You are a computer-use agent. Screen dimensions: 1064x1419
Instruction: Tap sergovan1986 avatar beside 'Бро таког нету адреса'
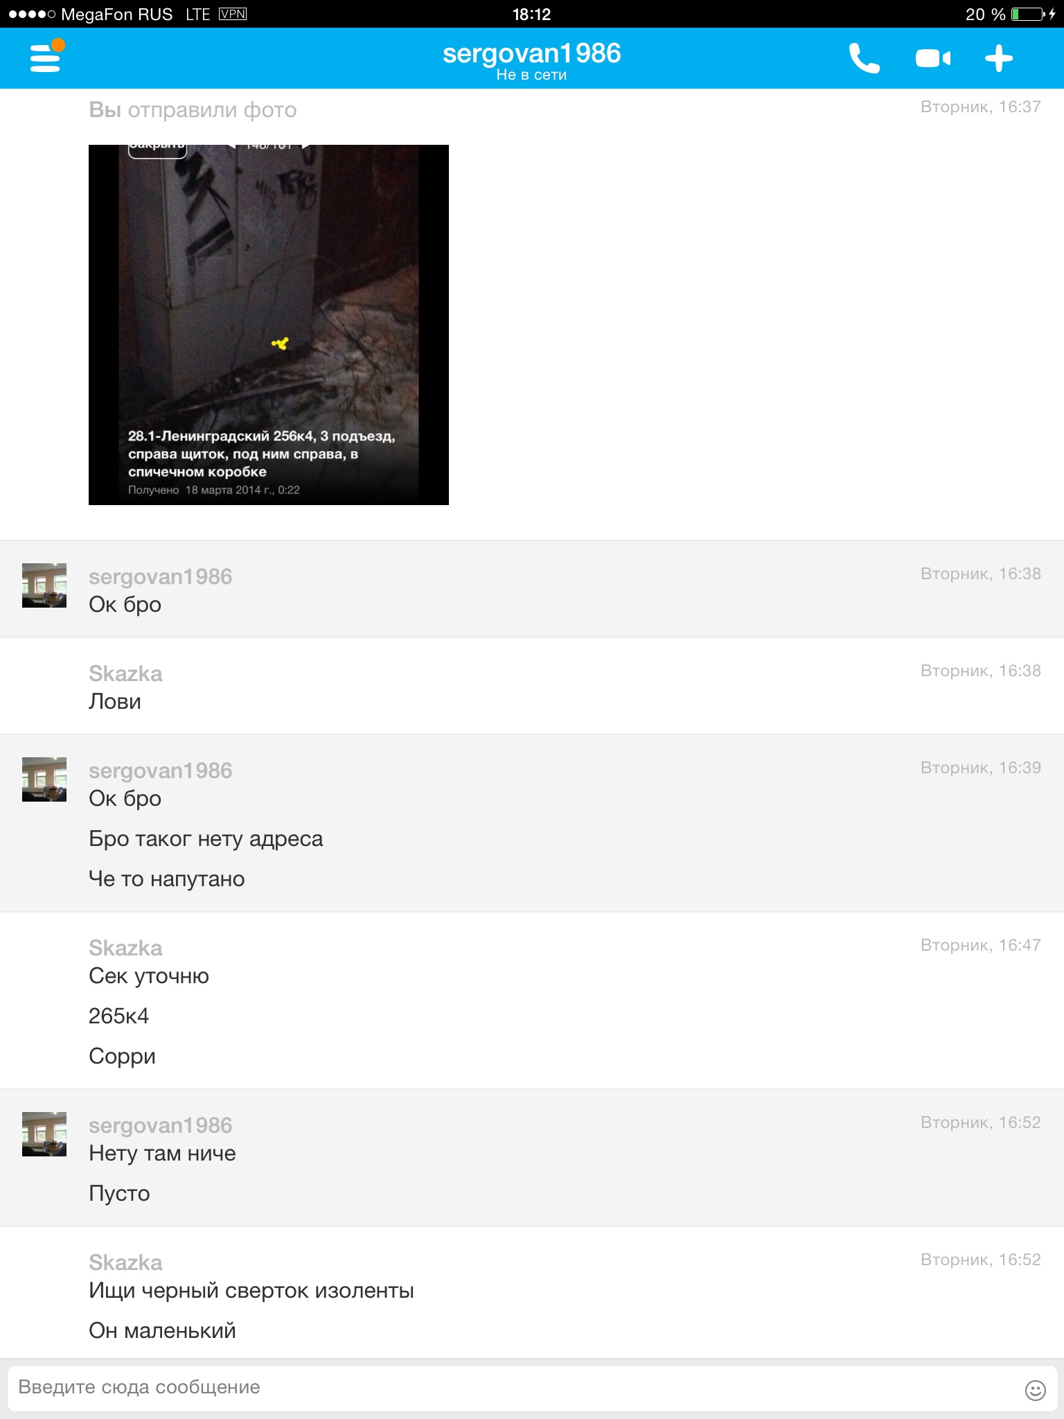tap(44, 779)
